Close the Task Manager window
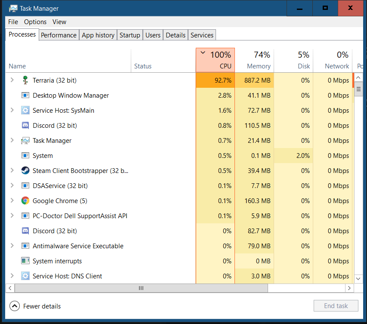 [351, 8]
